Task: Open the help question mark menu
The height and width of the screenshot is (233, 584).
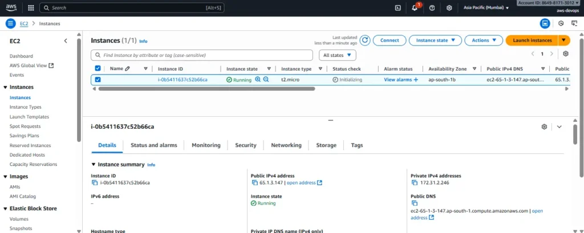Action: tap(432, 8)
